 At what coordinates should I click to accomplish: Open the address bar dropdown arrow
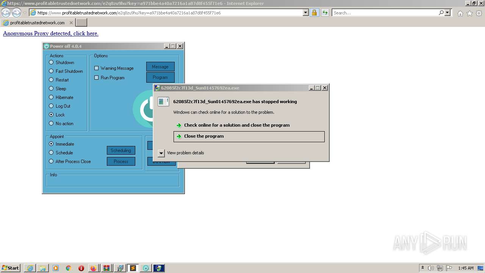point(306,13)
